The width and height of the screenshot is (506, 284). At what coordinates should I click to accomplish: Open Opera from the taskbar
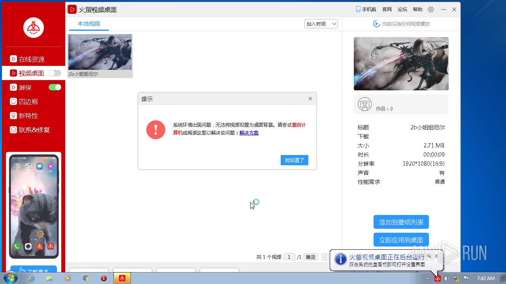104,278
